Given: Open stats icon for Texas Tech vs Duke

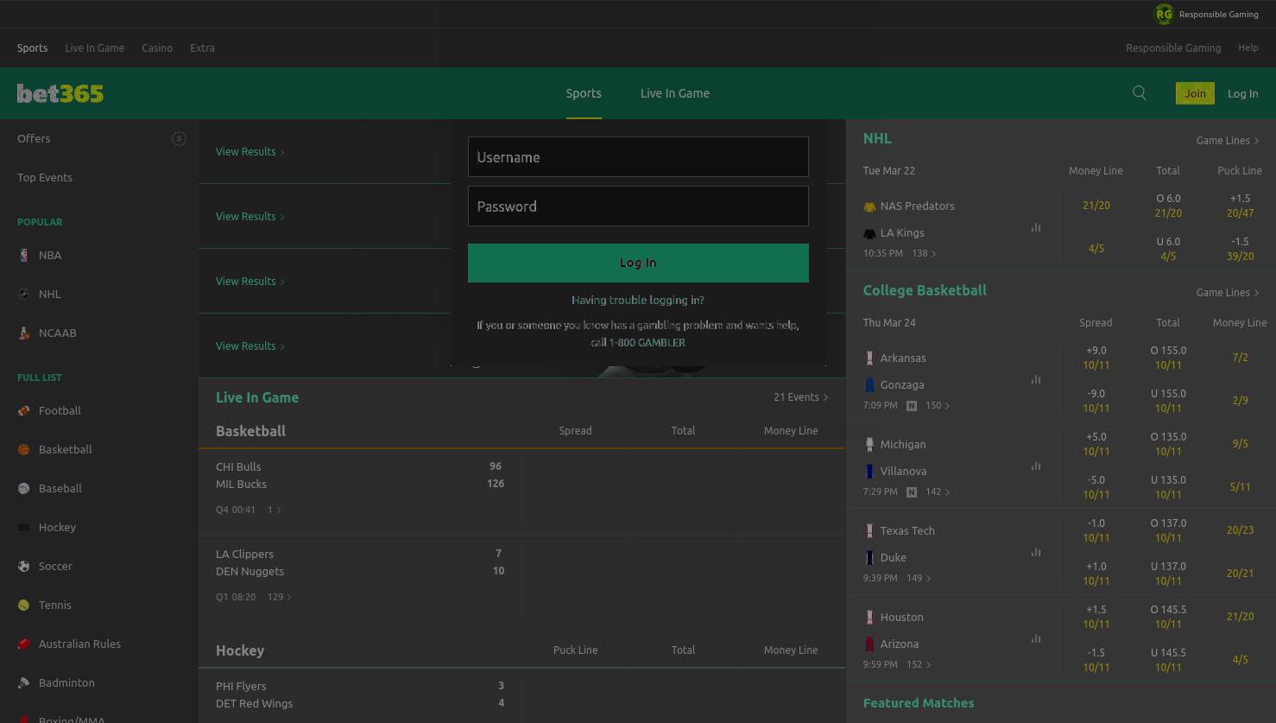Looking at the screenshot, I should tap(1036, 552).
